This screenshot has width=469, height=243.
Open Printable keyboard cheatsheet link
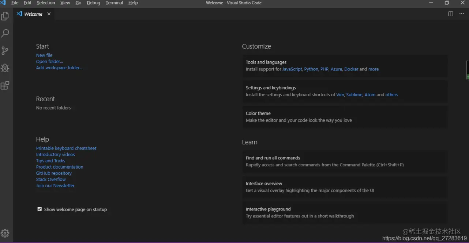[x=66, y=148]
